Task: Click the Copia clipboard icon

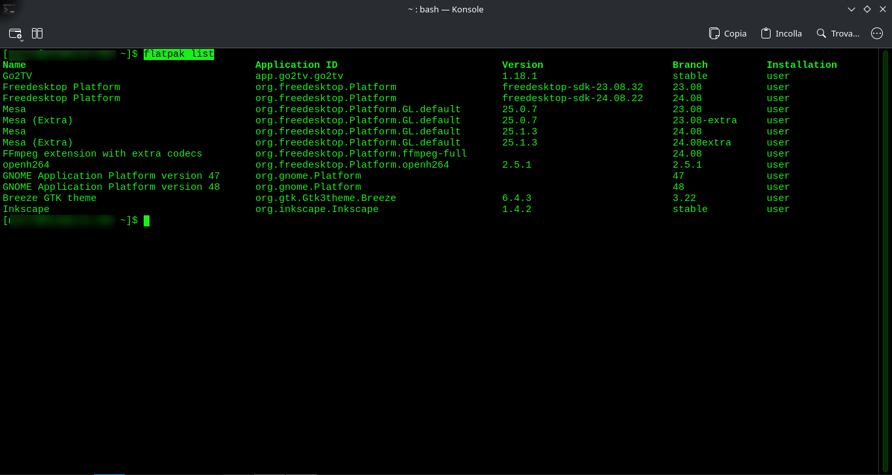Action: 715,33
